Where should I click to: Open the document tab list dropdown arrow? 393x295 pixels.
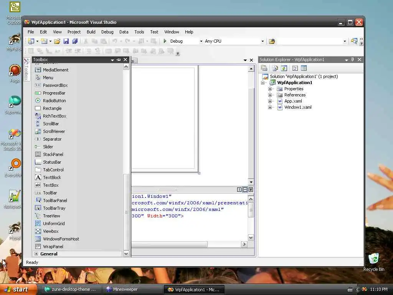(x=245, y=60)
